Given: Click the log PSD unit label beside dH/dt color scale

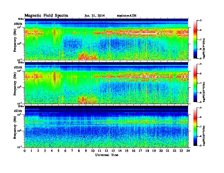Looking at the screenshot, I should [x=204, y=49].
